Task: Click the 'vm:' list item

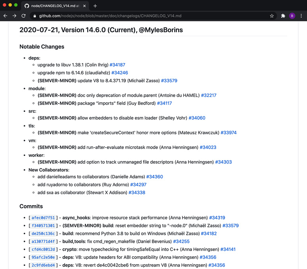Action: click(32, 140)
